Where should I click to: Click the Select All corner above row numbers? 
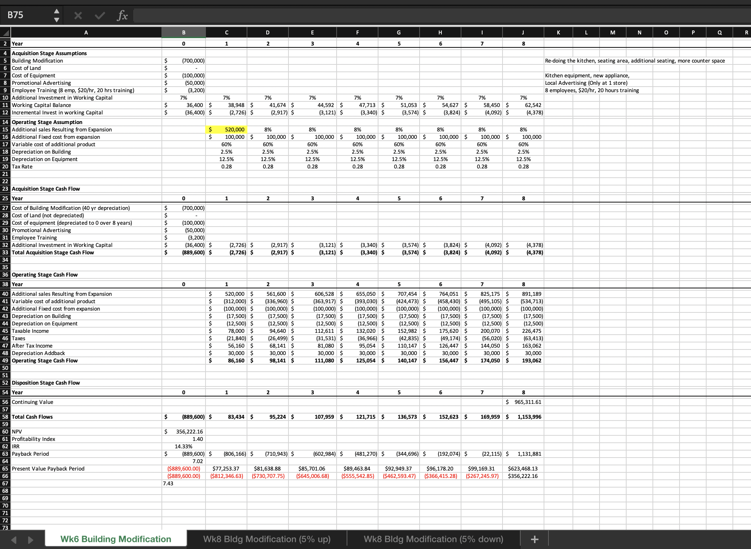pos(5,33)
